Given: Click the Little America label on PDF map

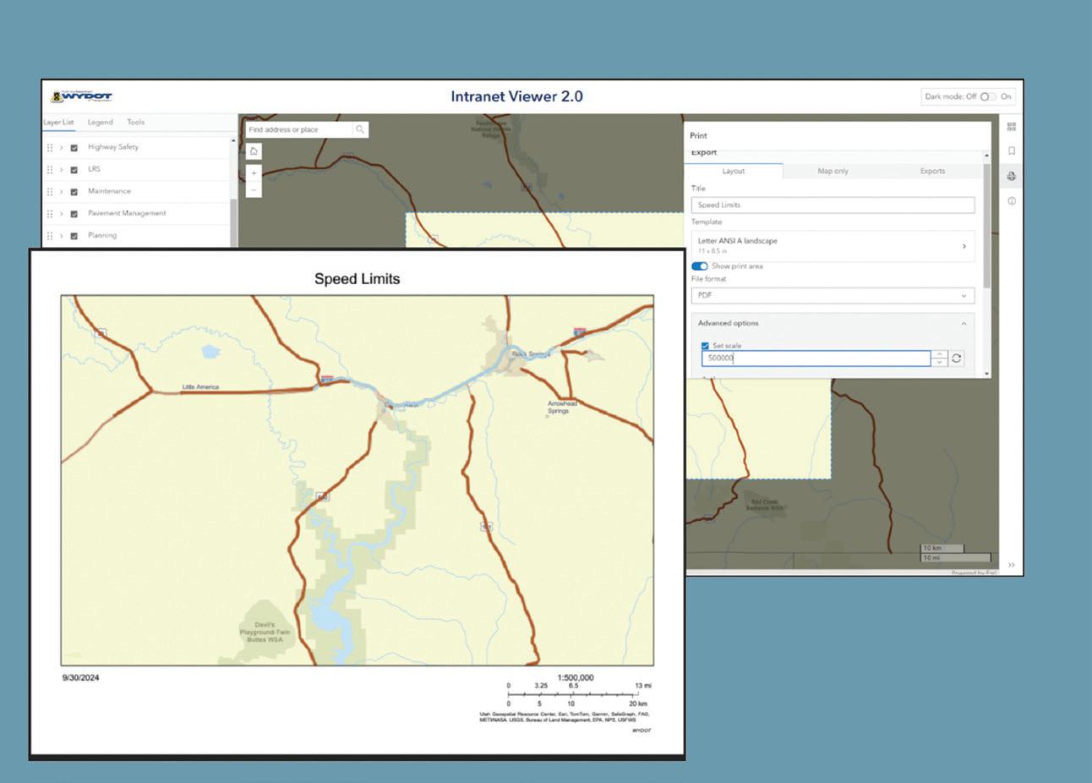Looking at the screenshot, I should coord(200,387).
